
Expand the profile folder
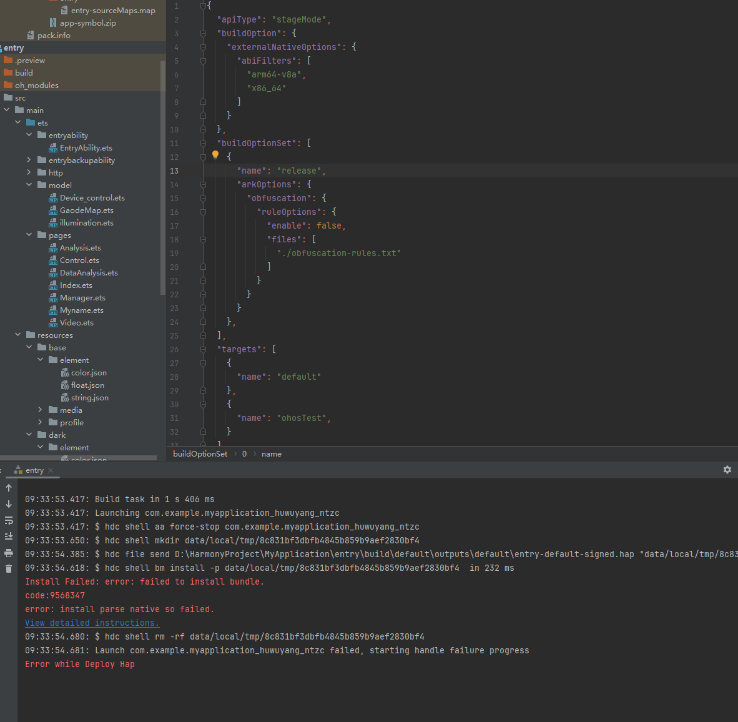pyautogui.click(x=41, y=422)
